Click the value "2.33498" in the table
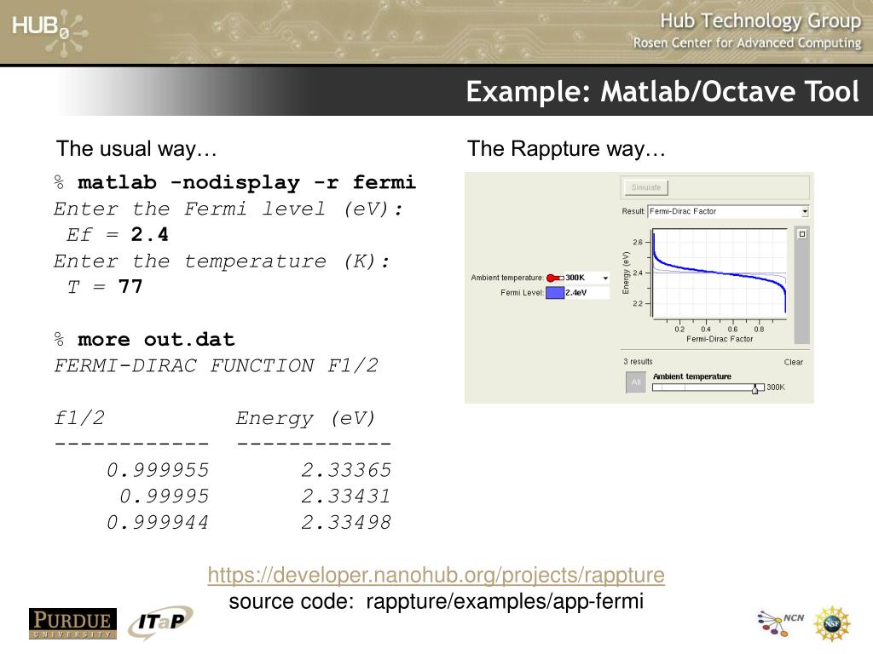The width and height of the screenshot is (873, 654). [346, 522]
